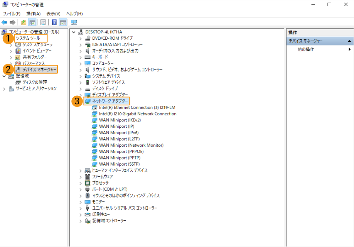Viewport: 354px width, 247px height.
Task: Expand the システム デバイス node
Action: point(81,76)
